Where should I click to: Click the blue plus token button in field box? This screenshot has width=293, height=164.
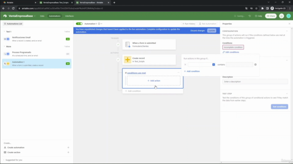(x=214, y=65)
